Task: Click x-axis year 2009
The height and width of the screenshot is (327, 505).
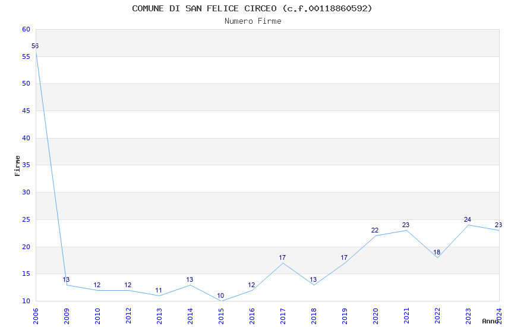Action: click(67, 316)
